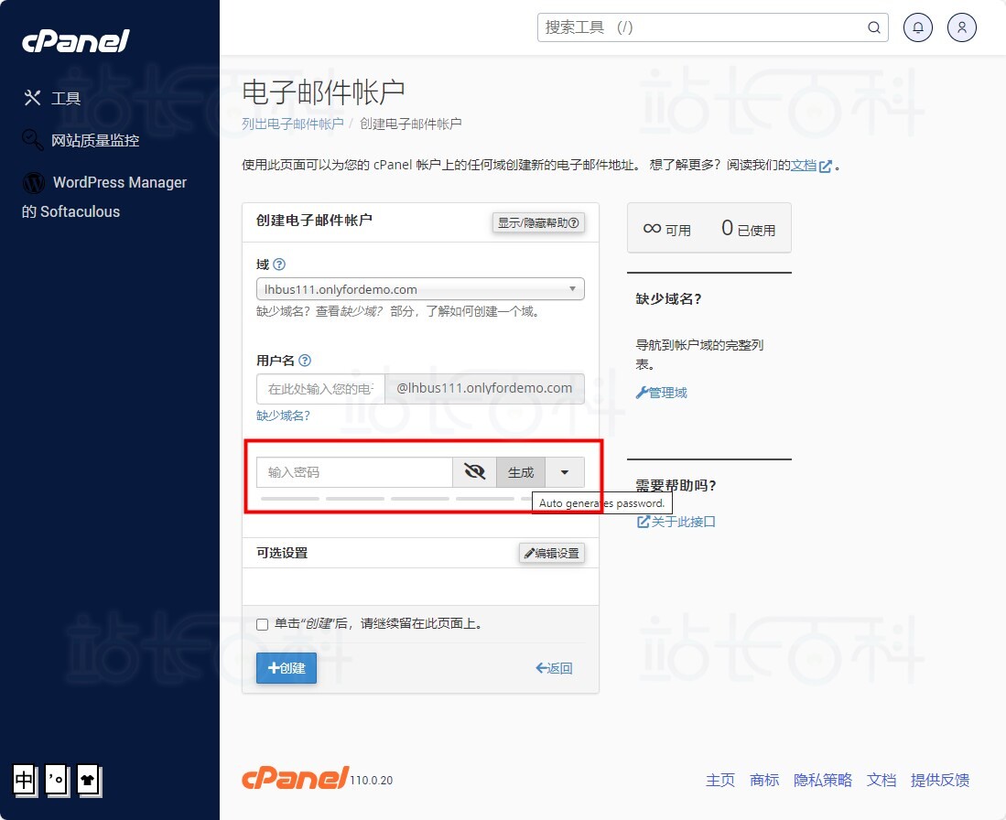Click the 创建电子邮件帐户 breadcrumb text
1006x820 pixels.
(411, 124)
